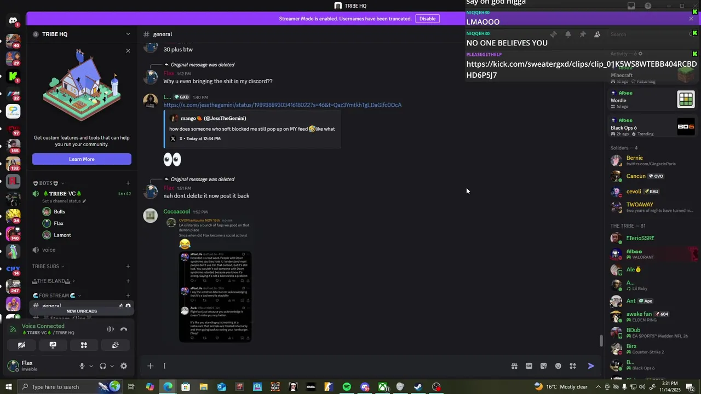Open the Windows notification center
The height and width of the screenshot is (394, 701).
pyautogui.click(x=690, y=387)
